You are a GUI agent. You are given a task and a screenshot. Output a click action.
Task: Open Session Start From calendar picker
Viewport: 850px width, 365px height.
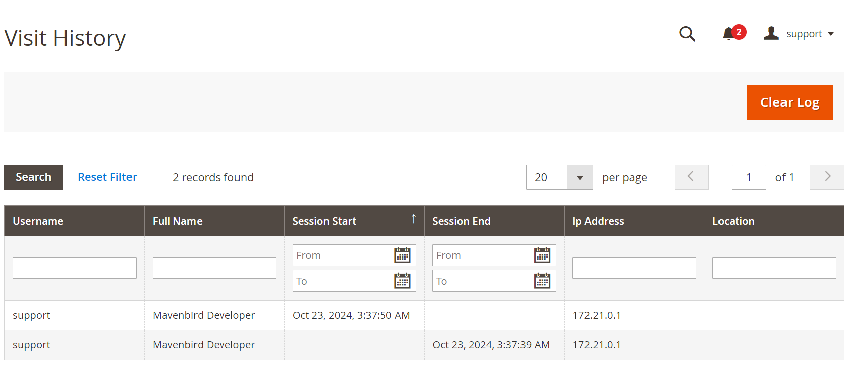click(x=402, y=255)
